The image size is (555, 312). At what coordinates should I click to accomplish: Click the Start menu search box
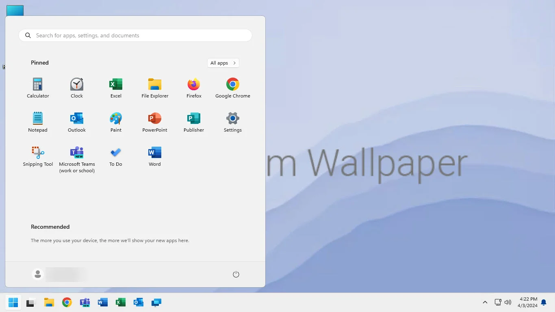(x=135, y=35)
